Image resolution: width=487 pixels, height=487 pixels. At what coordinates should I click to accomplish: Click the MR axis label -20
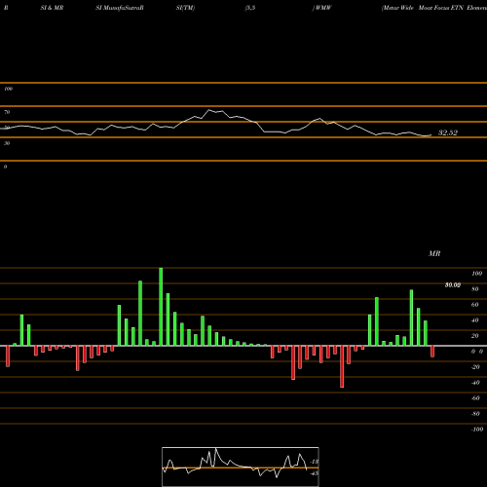click(x=475, y=367)
